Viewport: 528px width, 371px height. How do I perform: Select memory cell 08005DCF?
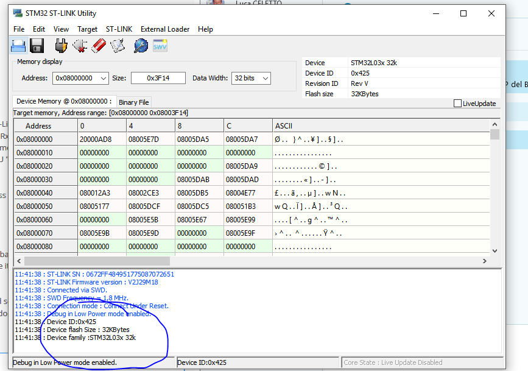(150, 207)
